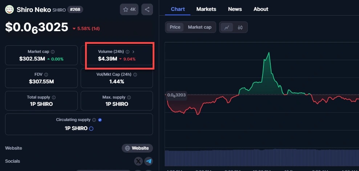Image resolution: width=359 pixels, height=171 pixels.
Task: Open the About tab
Action: (261, 9)
